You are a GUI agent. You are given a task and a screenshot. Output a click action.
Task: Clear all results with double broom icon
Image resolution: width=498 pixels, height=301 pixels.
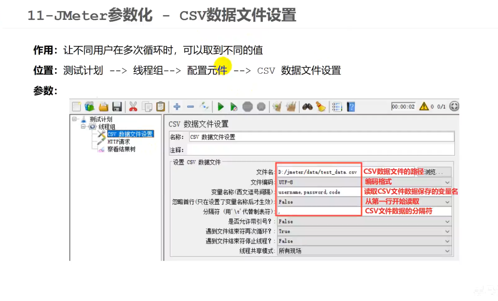[291, 107]
